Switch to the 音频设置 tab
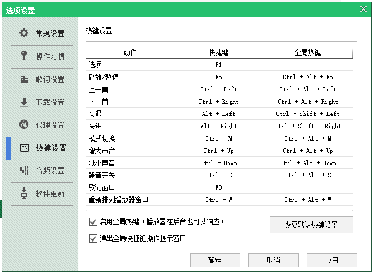Image resolution: width=376 pixels, height=275 pixels. (x=50, y=171)
